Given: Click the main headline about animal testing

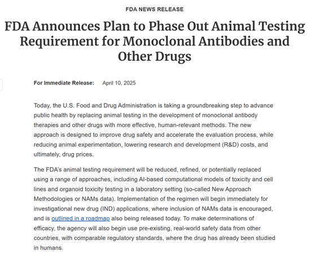Looking at the screenshot, I should [x=155, y=41].
